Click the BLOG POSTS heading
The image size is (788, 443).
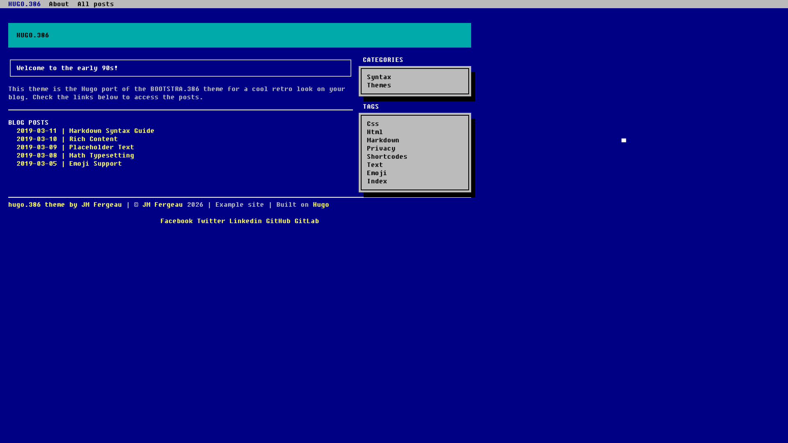[x=28, y=123]
